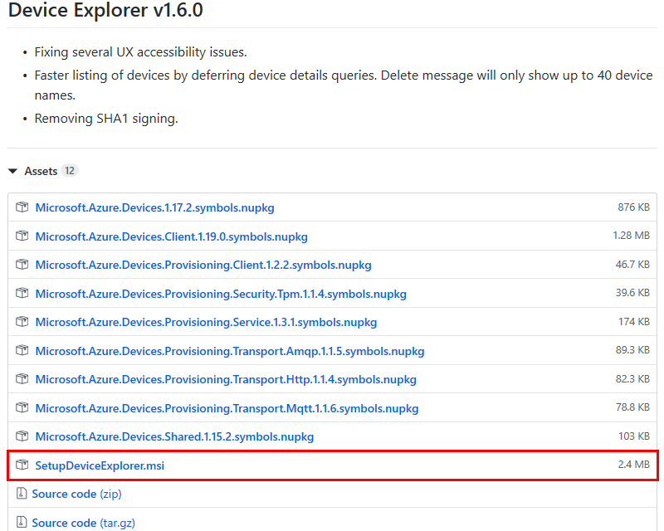Click the 78.8 KB file size
The height and width of the screenshot is (531, 664).
pos(632,407)
